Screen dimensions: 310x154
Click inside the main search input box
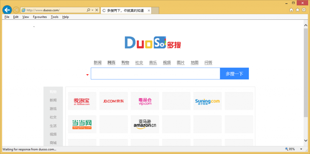tap(155, 74)
